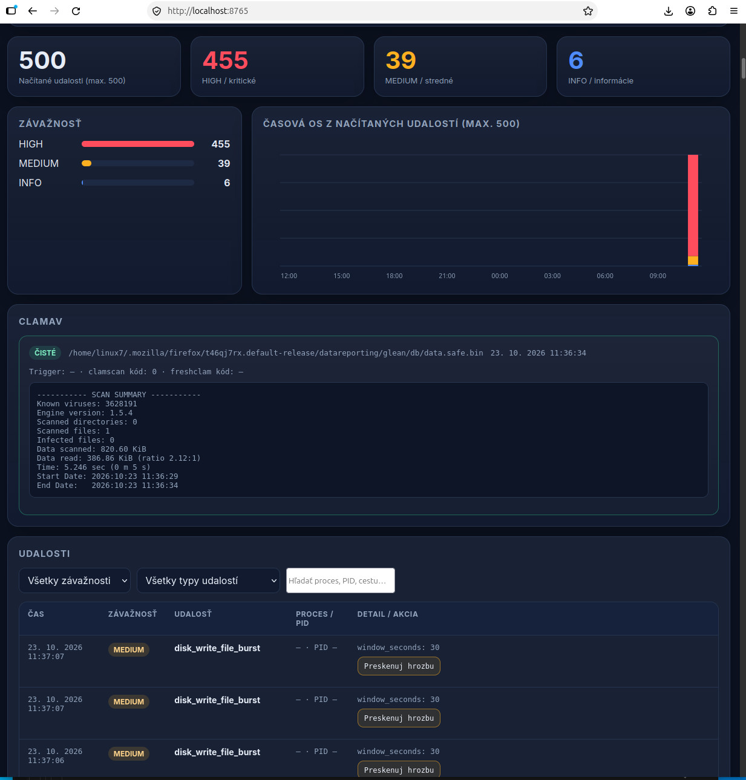The height and width of the screenshot is (780, 746).
Task: Click the "PROCES / PID" column header
Action: 315,619
